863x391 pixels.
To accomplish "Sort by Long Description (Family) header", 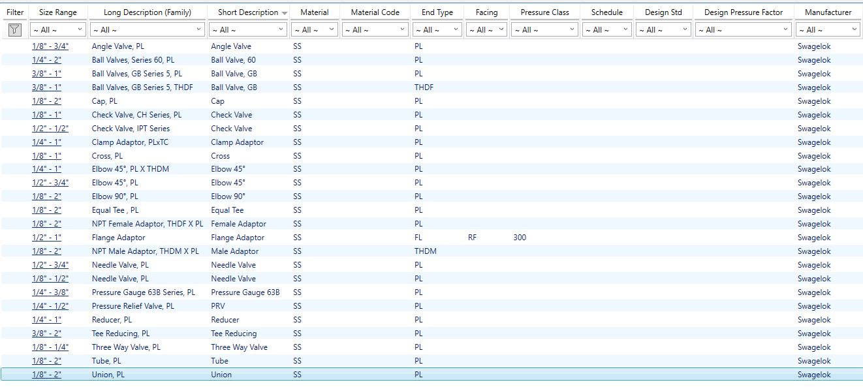I will 148,12.
